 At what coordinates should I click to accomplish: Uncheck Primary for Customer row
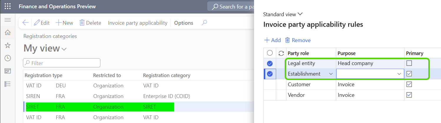[x=409, y=84]
